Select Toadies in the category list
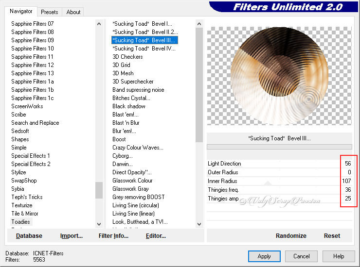The width and height of the screenshot is (360, 267). coord(20,222)
